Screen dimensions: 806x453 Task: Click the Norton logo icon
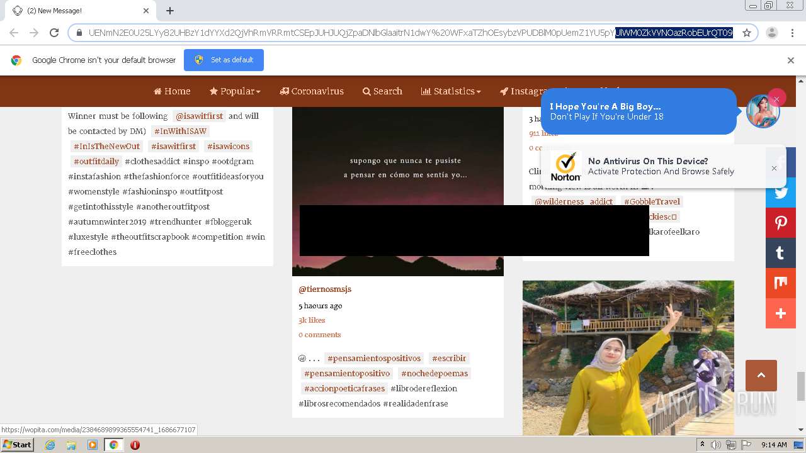[565, 167]
